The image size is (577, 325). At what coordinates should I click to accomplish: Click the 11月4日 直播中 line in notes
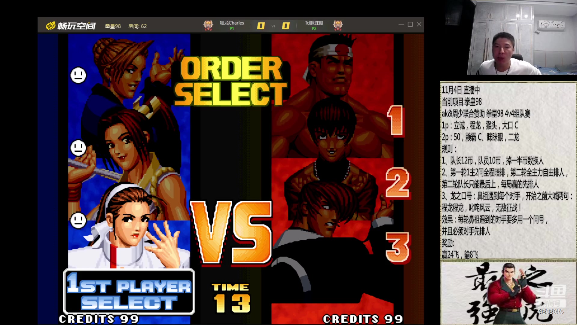[x=461, y=90]
